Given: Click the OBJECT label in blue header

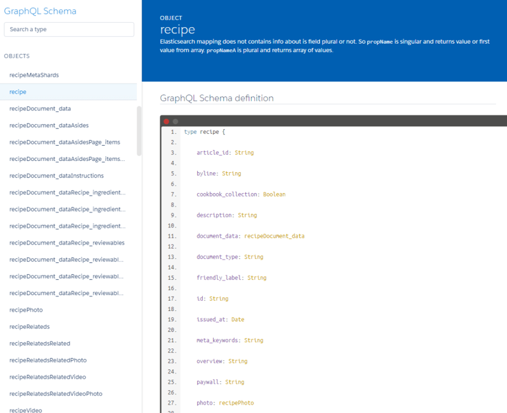Looking at the screenshot, I should pyautogui.click(x=171, y=18).
